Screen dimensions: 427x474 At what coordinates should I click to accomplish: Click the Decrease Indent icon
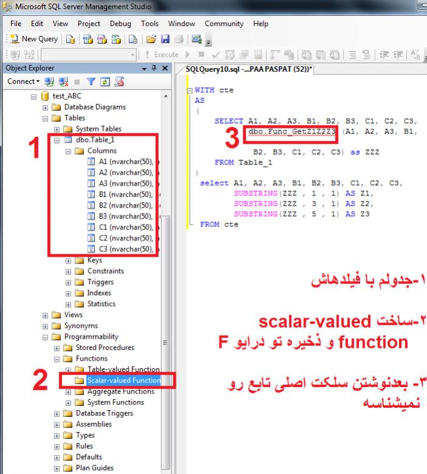[384, 55]
